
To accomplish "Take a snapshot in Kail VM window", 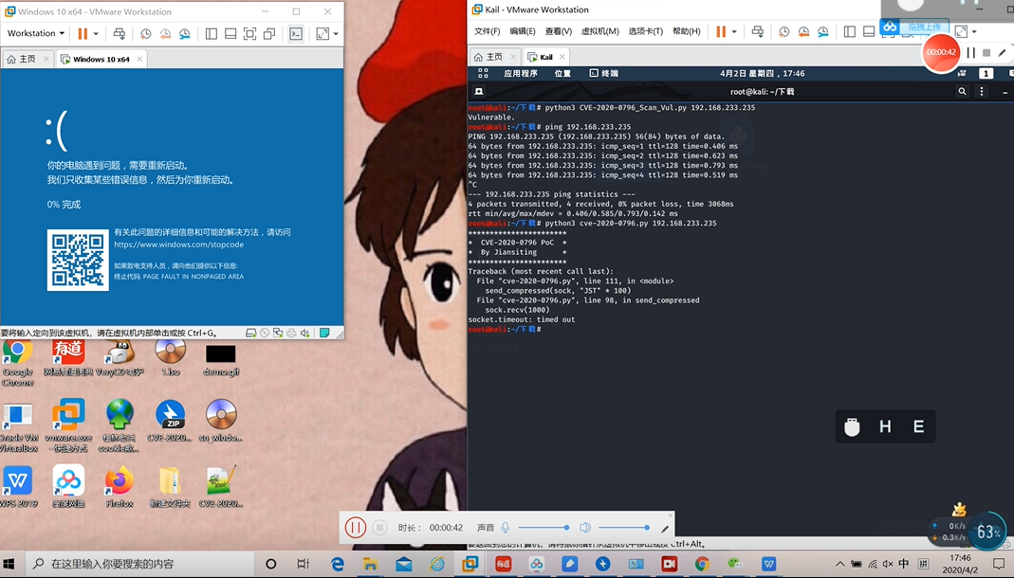I will (x=784, y=31).
